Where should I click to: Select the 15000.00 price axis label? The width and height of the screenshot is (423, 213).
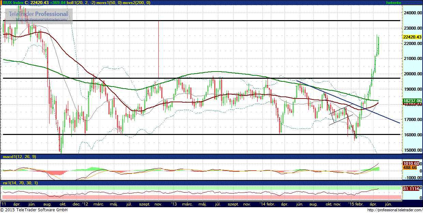tap(412, 150)
